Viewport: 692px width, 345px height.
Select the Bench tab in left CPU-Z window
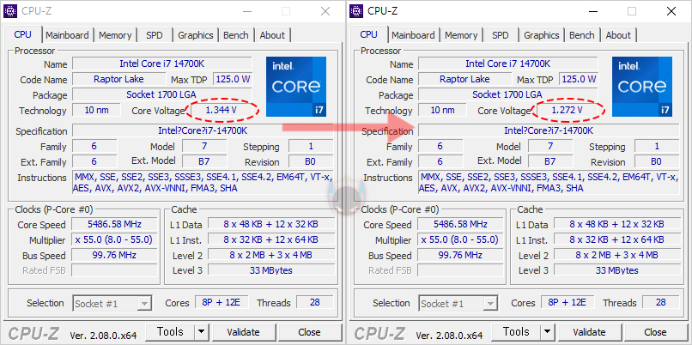(x=235, y=35)
